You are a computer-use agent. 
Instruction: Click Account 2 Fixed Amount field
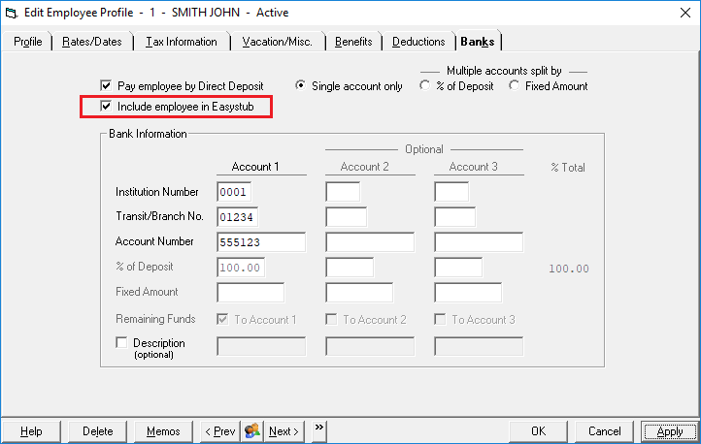(359, 292)
